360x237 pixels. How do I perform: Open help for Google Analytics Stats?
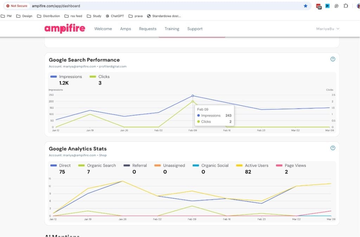click(x=333, y=148)
